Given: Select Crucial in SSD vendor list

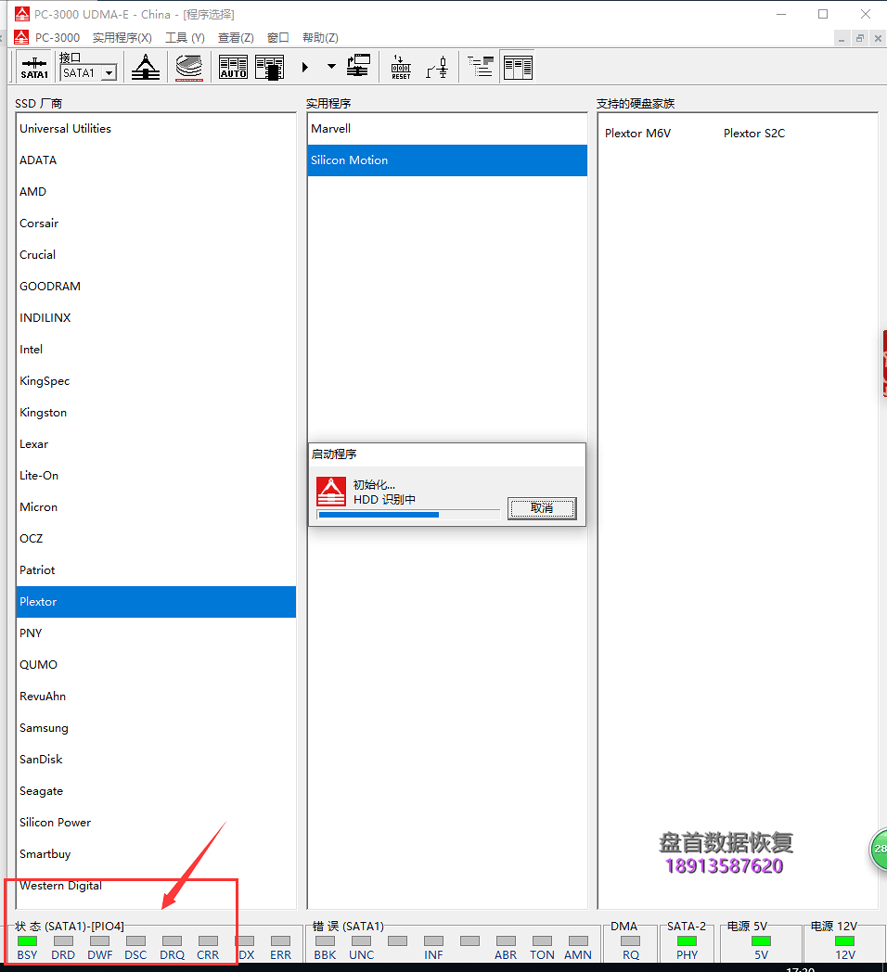Looking at the screenshot, I should (x=156, y=255).
